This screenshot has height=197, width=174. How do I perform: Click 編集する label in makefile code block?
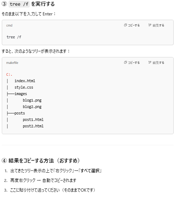(x=158, y=62)
